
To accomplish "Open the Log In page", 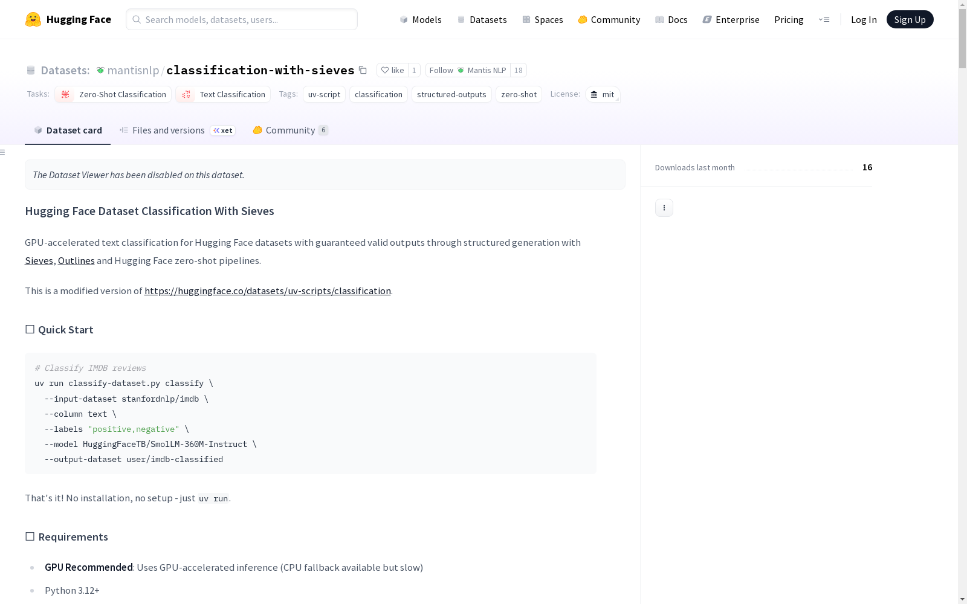I will tap(864, 19).
